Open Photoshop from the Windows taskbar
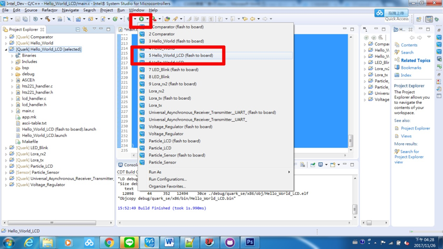This screenshot has height=249, width=443. coord(250,242)
